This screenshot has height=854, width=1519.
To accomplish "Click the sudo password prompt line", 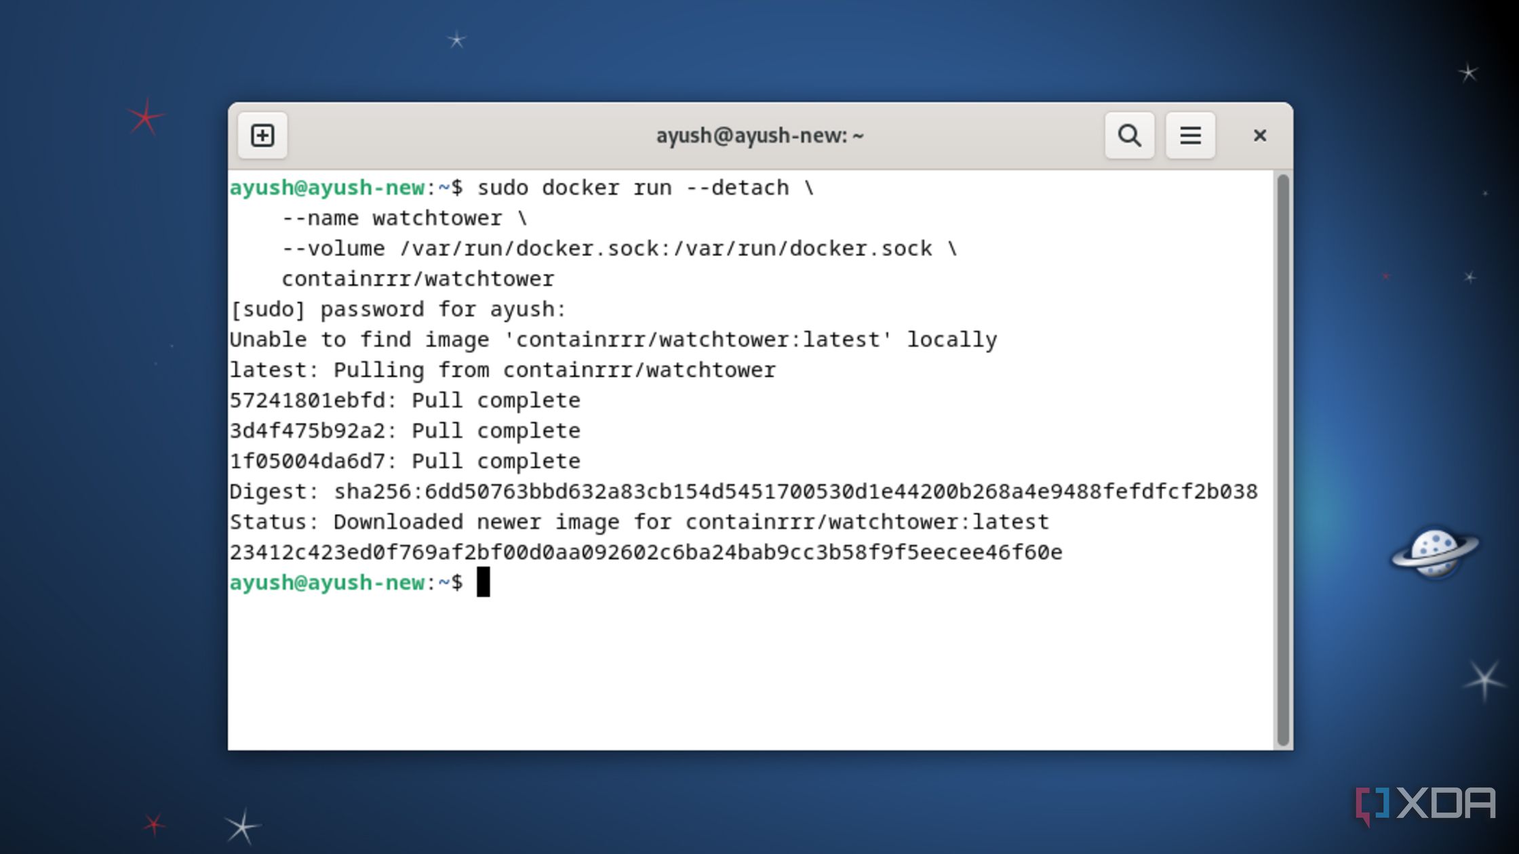I will click(x=397, y=310).
